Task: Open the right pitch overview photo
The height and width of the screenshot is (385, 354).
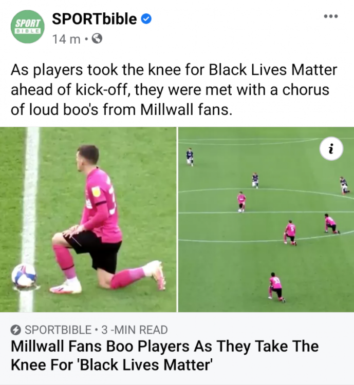Action: 266,220
